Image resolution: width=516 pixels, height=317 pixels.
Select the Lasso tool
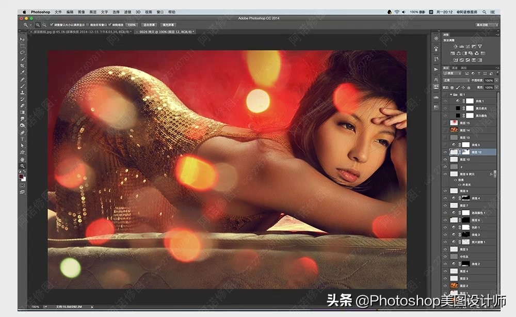click(22, 53)
